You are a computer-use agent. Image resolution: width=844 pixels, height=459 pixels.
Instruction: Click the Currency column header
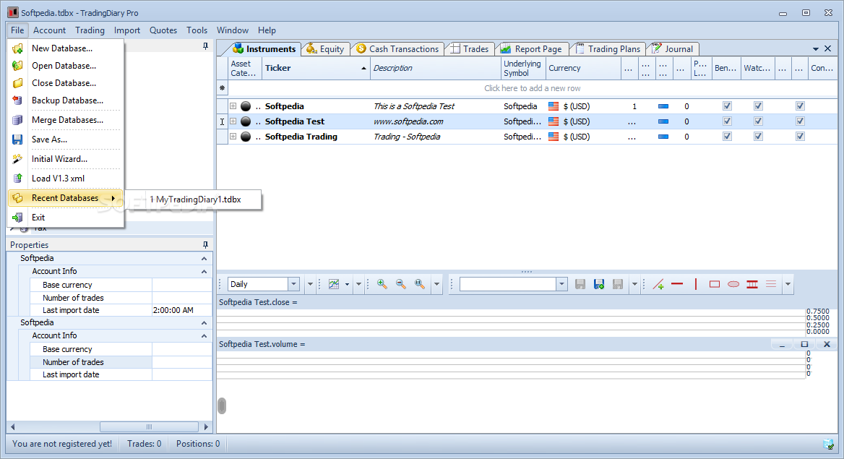tap(583, 68)
